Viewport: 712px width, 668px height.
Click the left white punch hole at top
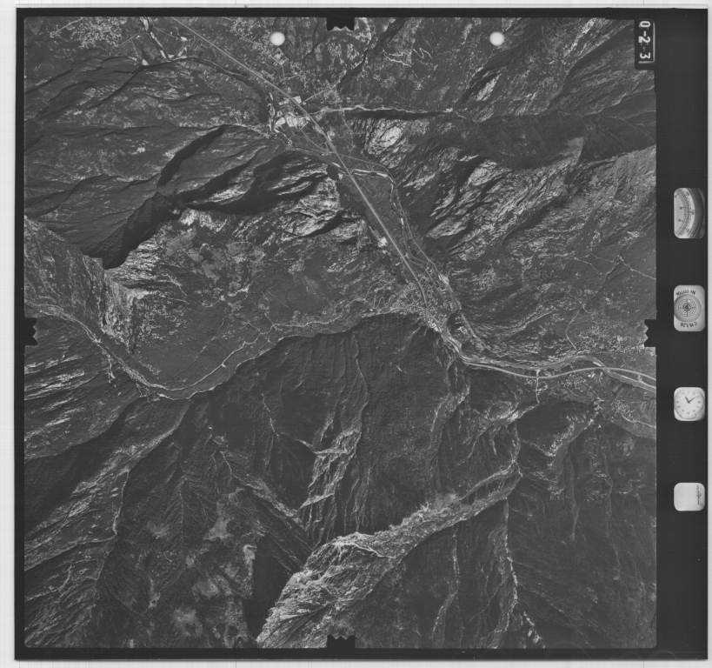coord(277,38)
